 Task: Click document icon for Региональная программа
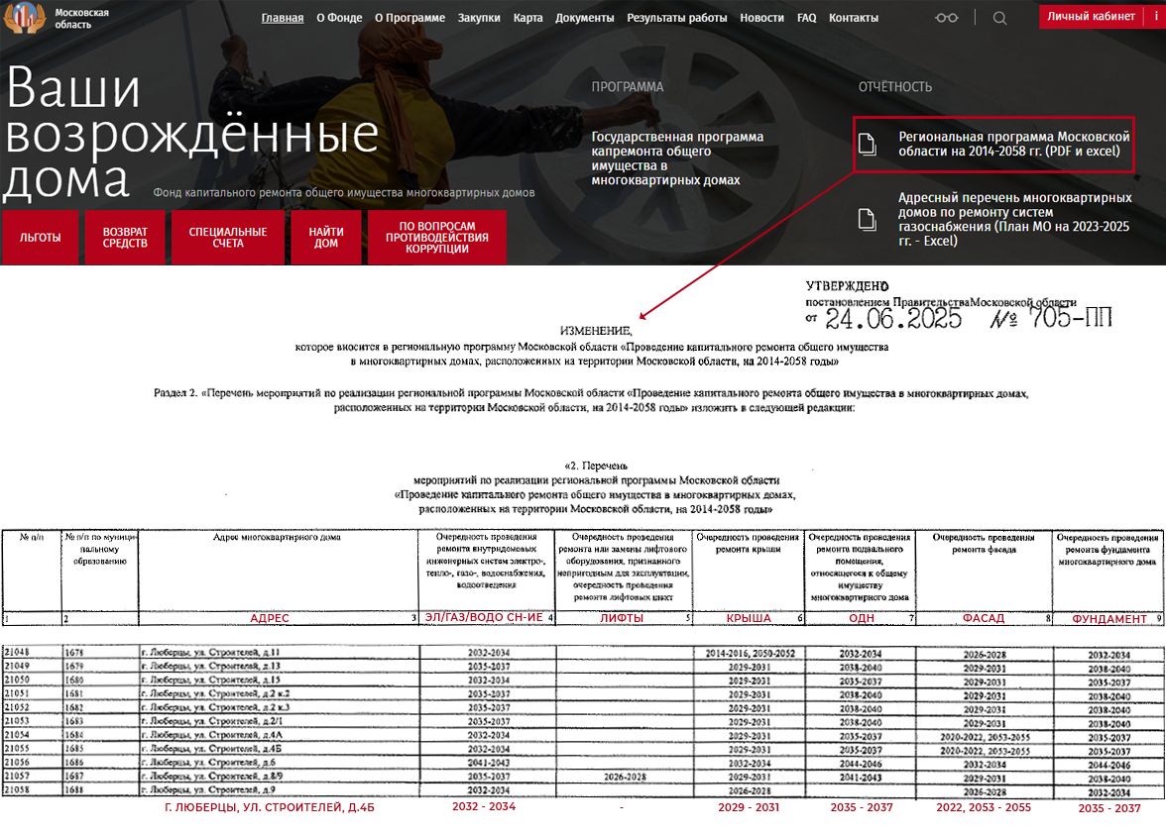tap(868, 145)
